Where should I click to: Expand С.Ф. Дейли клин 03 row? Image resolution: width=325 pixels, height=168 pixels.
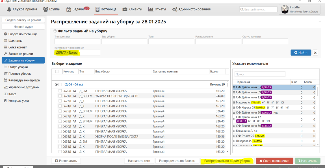click(x=234, y=87)
